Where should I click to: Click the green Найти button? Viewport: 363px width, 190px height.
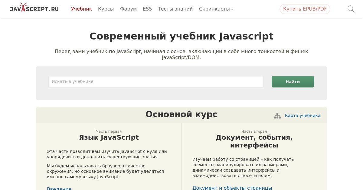[x=293, y=82]
